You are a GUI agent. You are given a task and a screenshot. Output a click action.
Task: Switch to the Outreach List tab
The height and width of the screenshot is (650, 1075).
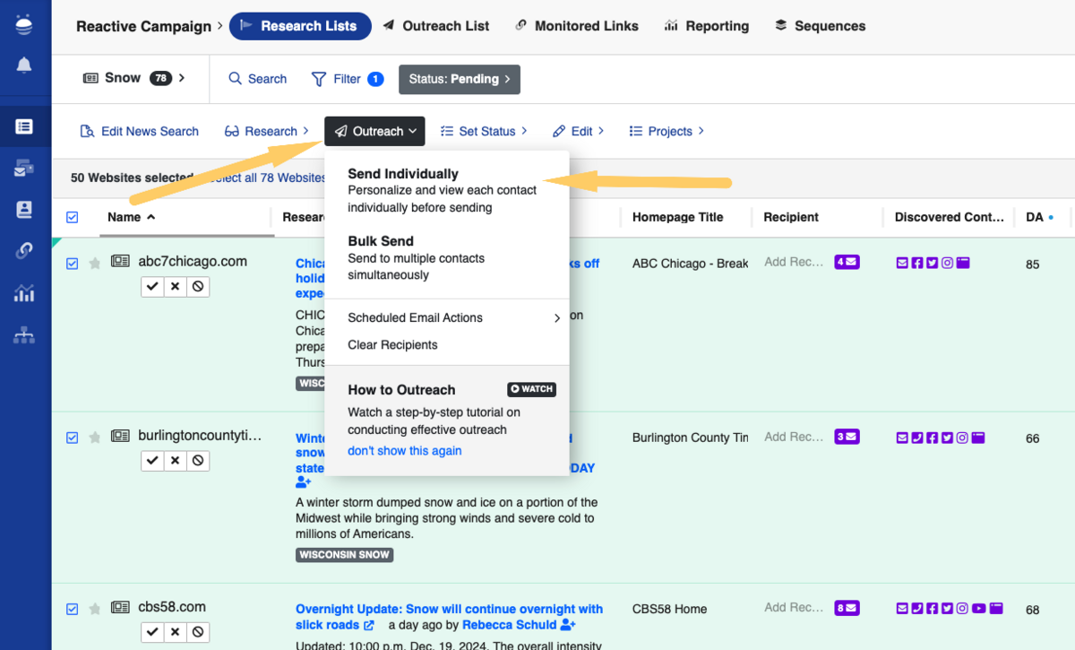point(436,26)
